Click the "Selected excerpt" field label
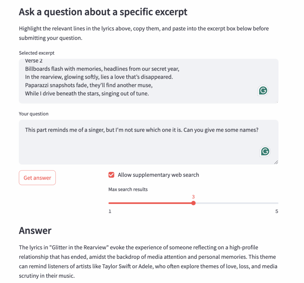This screenshot has width=304, height=283. click(x=37, y=53)
